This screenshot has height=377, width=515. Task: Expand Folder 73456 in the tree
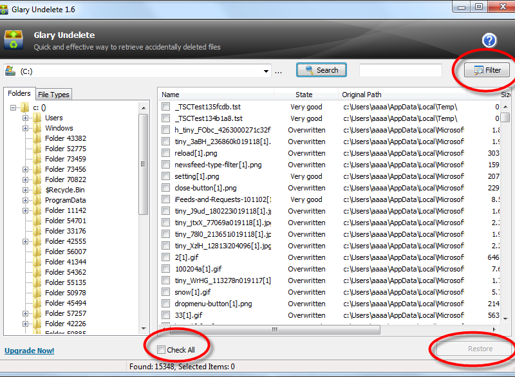coord(25,169)
